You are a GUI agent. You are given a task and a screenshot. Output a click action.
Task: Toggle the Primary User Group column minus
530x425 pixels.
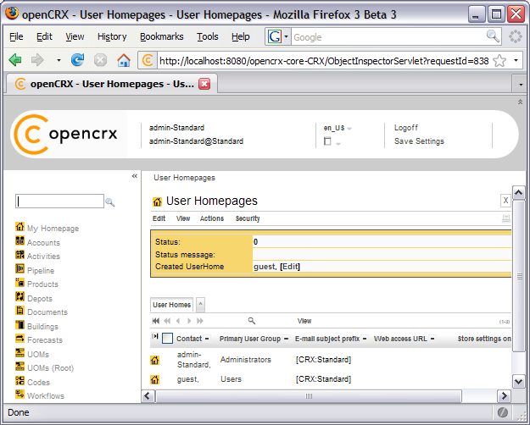tap(286, 339)
